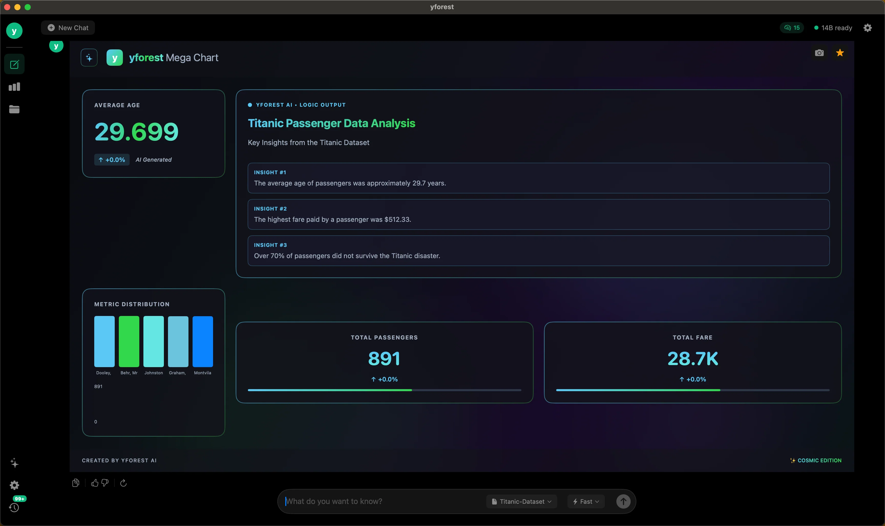Viewport: 885px width, 526px height.
Task: Open the files folder sidebar icon
Action: coord(14,109)
